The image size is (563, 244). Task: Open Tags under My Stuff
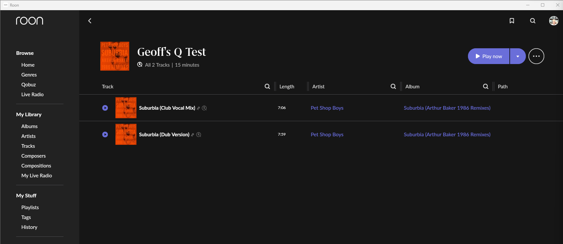[26, 217]
